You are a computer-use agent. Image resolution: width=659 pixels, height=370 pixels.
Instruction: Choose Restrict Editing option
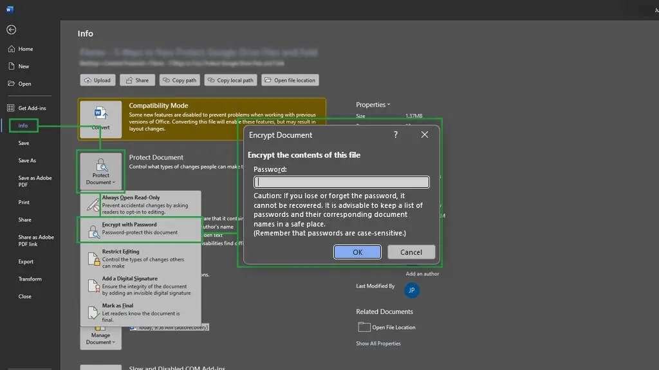pyautogui.click(x=140, y=258)
